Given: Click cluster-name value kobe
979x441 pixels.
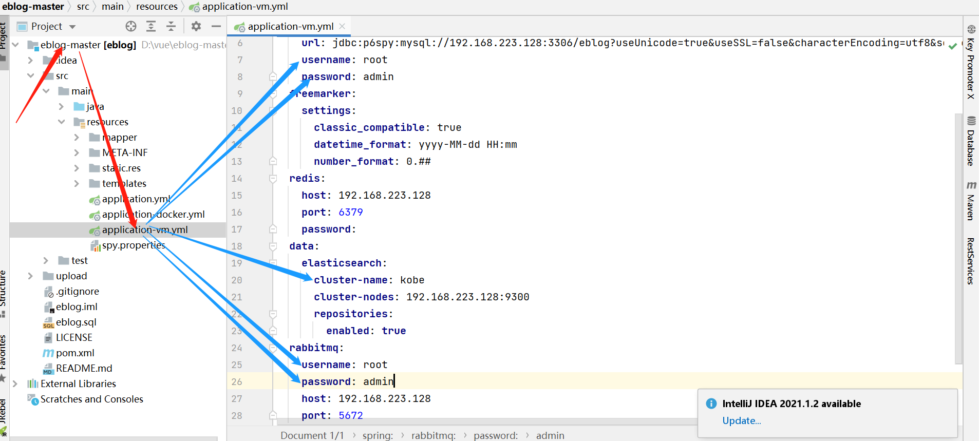Looking at the screenshot, I should [x=412, y=280].
